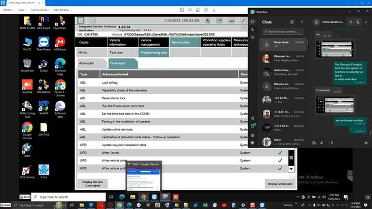This screenshot has height=209, width=372.
Task: Click the ISTA wrench settings icon
Action: pos(244,21)
